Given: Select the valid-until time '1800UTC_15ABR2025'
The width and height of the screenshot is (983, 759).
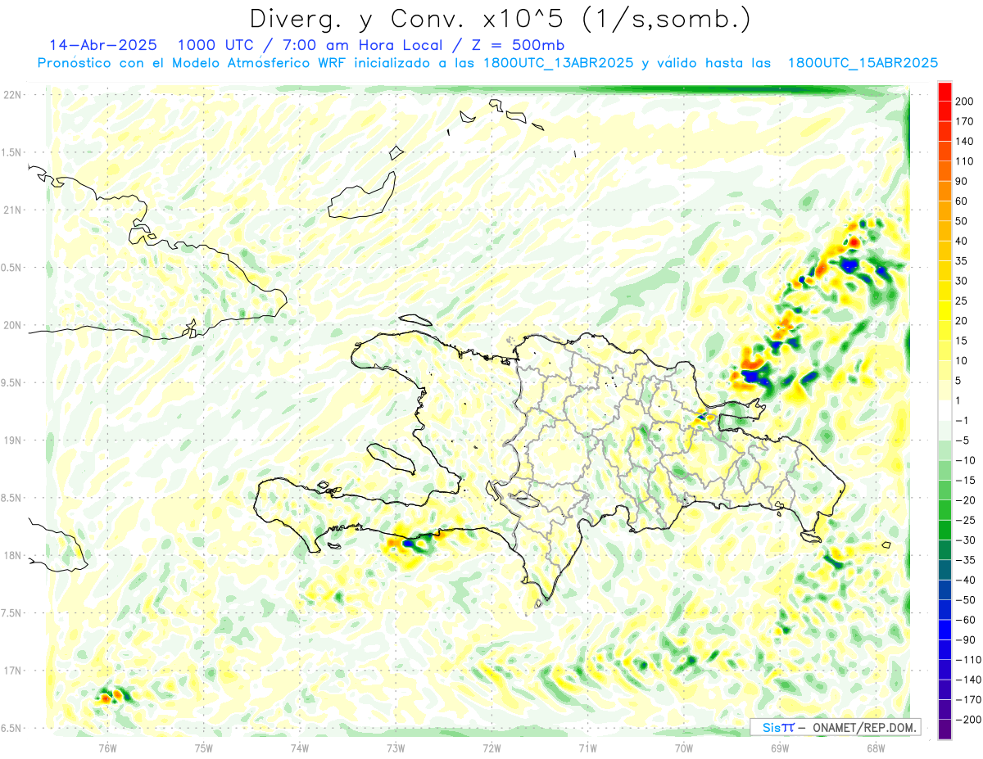Looking at the screenshot, I should (x=863, y=63).
